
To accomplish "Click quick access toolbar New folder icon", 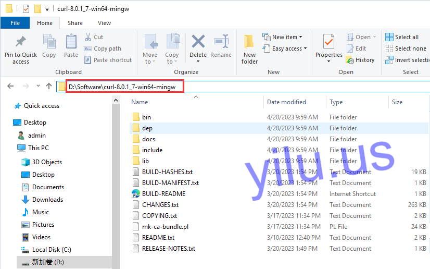I will coord(37,9).
